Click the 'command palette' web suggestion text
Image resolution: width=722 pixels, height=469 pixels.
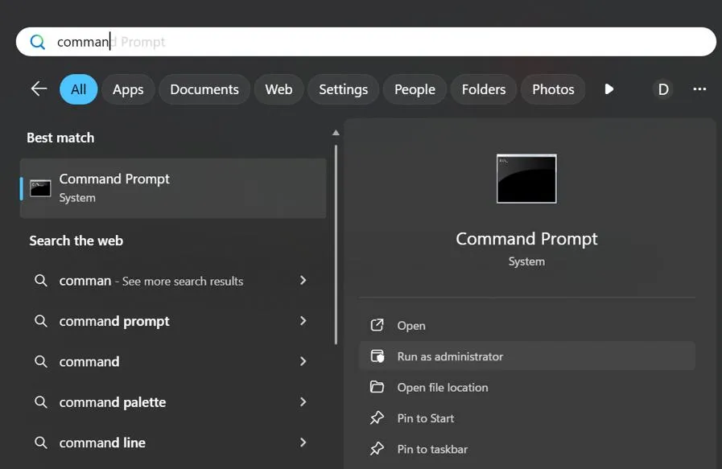tap(113, 402)
